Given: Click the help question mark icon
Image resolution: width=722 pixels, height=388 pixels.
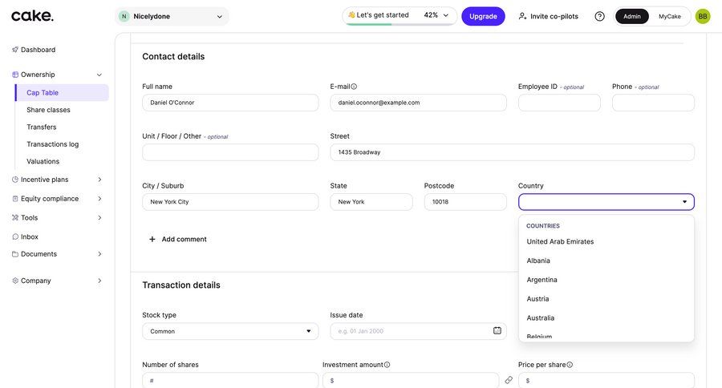Looking at the screenshot, I should (x=599, y=16).
